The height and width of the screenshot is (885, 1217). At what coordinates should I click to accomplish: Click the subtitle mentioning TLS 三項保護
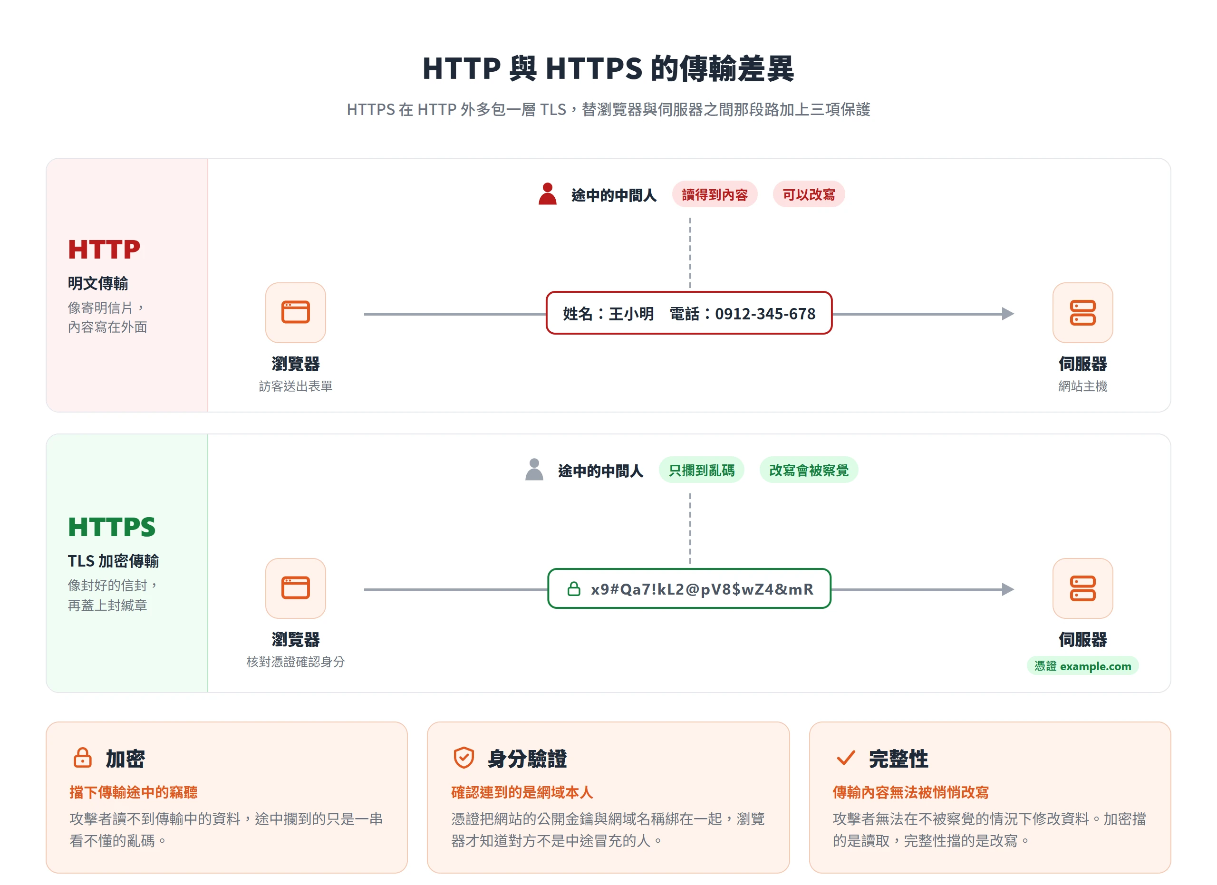click(608, 109)
